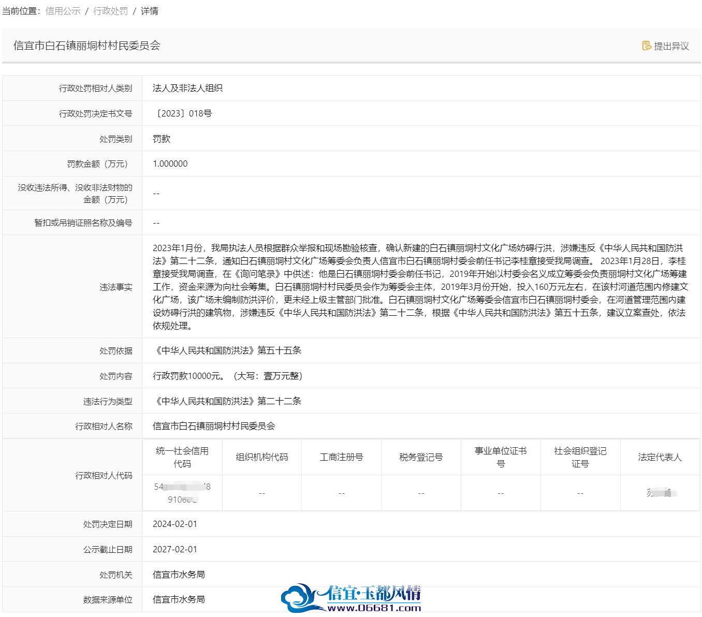Open the 提出异议 link

click(666, 46)
